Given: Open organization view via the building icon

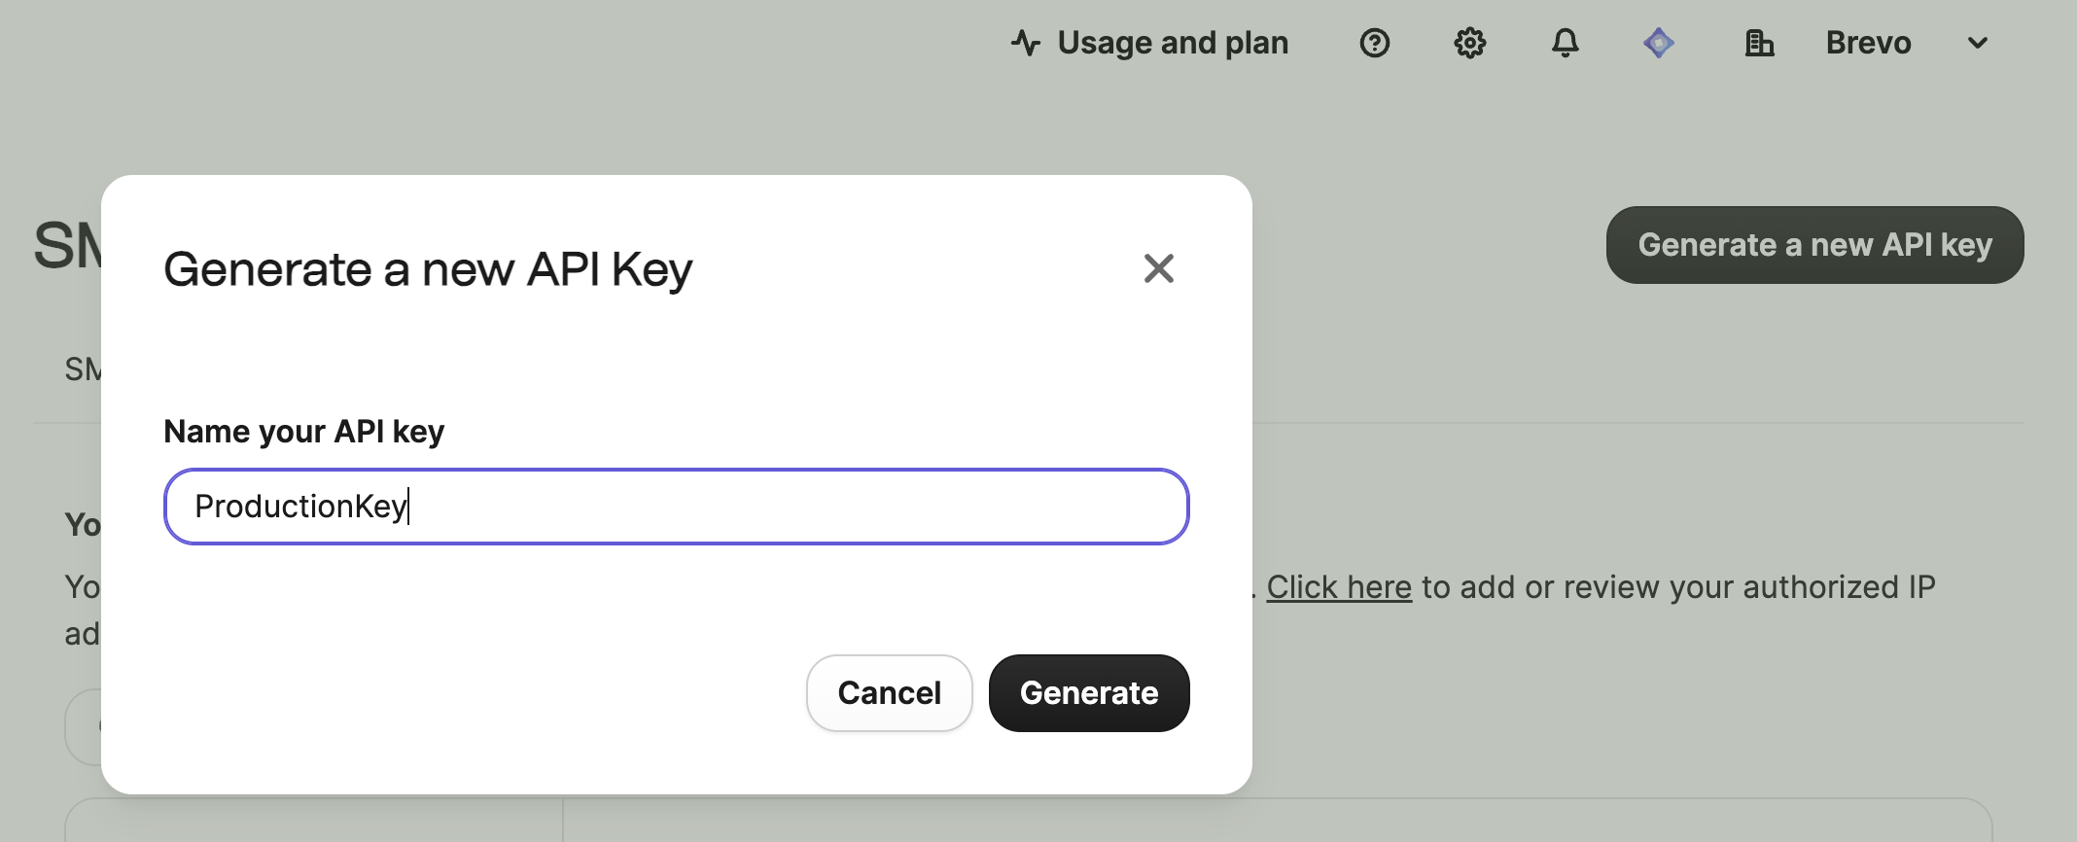Looking at the screenshot, I should (1761, 43).
